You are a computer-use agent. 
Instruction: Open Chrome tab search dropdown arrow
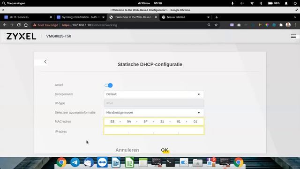[x=295, y=17]
